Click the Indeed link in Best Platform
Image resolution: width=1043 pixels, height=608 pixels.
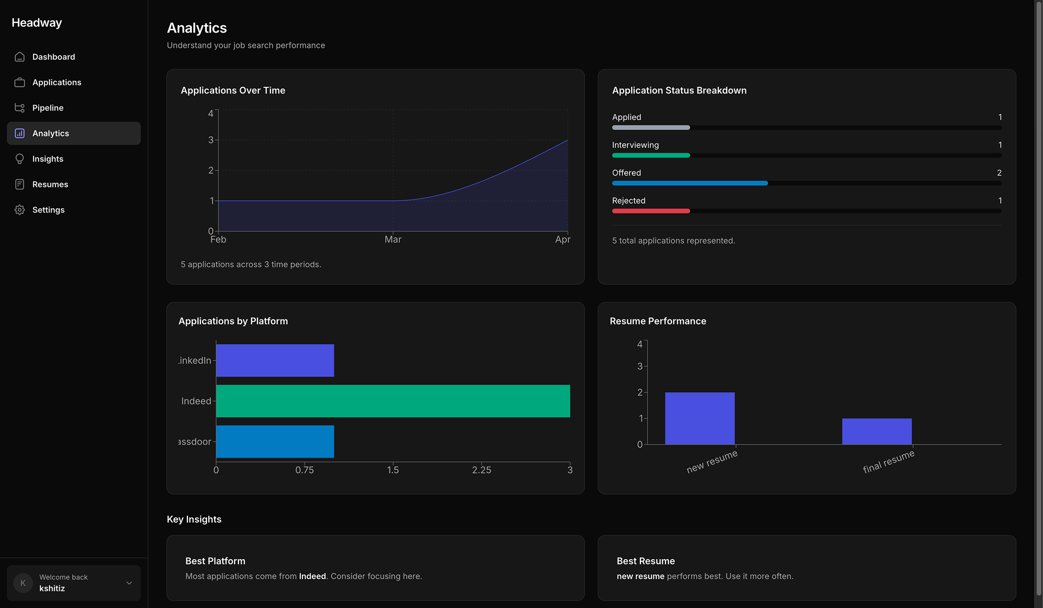312,576
